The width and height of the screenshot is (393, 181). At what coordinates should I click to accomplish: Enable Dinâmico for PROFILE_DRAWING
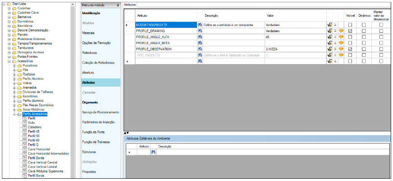coord(364,31)
